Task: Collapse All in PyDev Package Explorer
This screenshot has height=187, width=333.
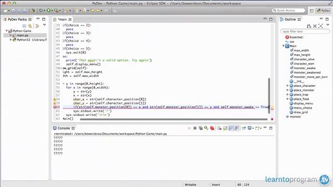Action: click(x=24, y=26)
